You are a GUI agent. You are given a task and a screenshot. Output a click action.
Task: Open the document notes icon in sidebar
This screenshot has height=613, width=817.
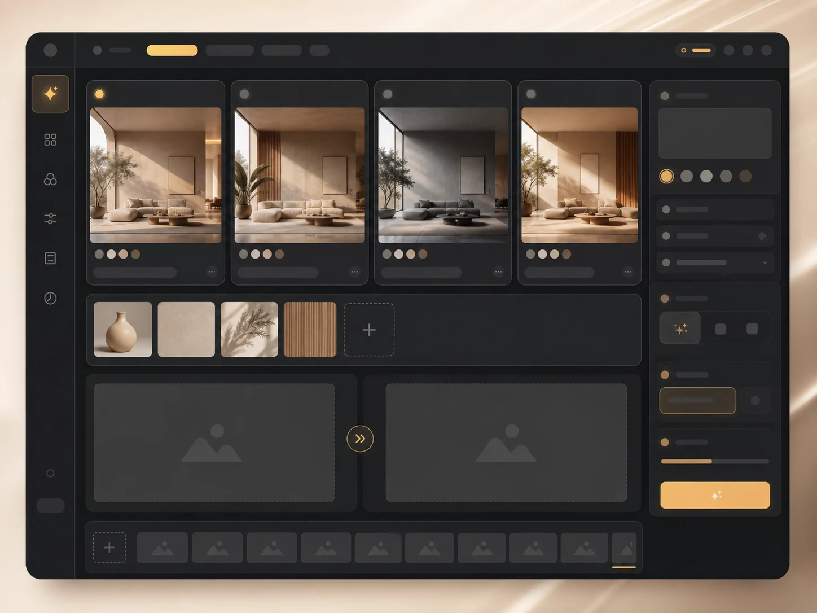tap(50, 258)
